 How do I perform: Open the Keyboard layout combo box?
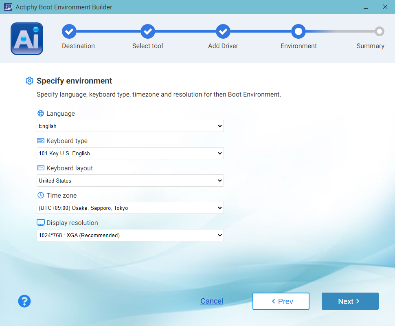(130, 181)
